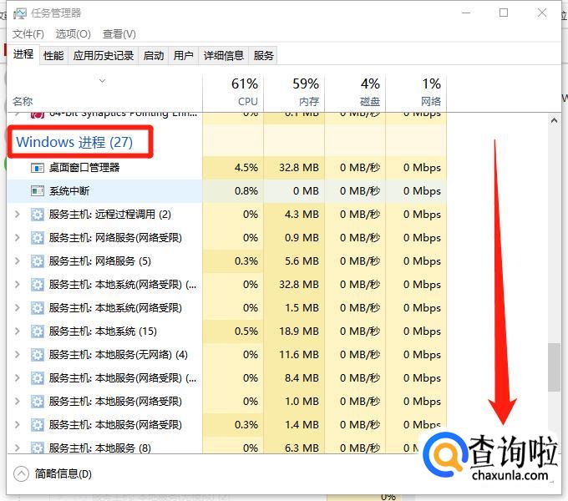Click the 系统中断 process icon
The image size is (568, 501).
coord(38,190)
